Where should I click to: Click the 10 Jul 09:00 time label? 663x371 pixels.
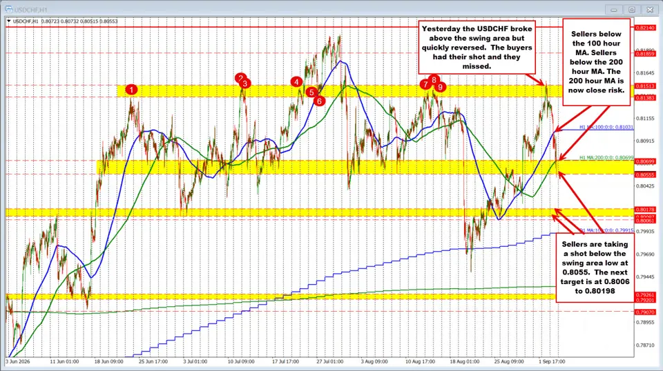tap(241, 362)
